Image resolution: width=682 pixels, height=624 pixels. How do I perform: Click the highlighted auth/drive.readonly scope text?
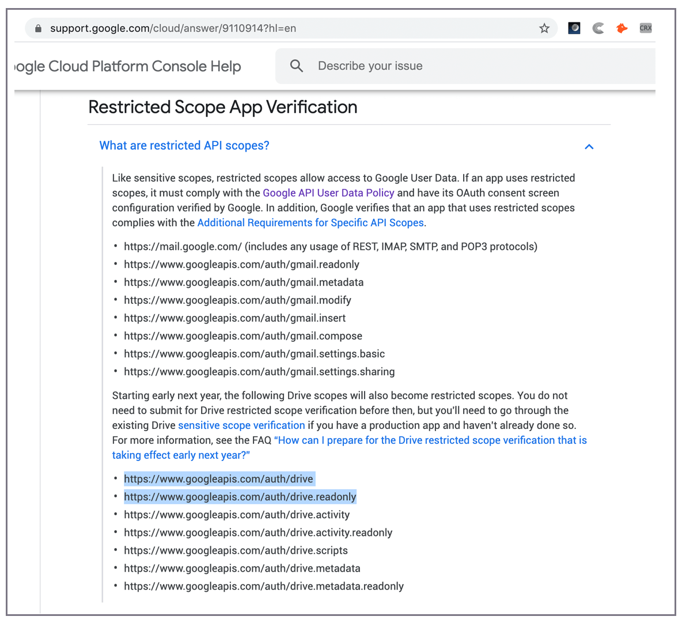pyautogui.click(x=240, y=497)
